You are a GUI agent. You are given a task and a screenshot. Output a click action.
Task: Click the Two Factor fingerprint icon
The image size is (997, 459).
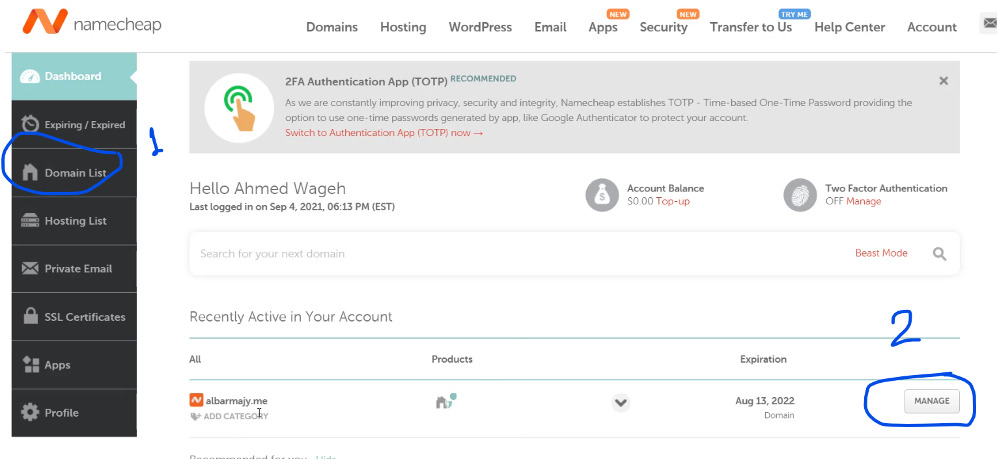(800, 195)
